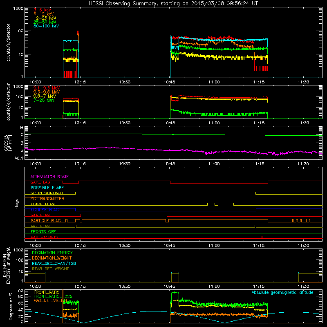The width and height of the screenshot is (327, 327).
Task: Click the ECLIPSE_FLAG label
Action: (45, 210)
